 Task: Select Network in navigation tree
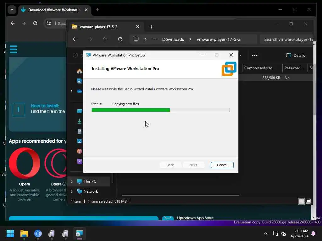click(91, 191)
